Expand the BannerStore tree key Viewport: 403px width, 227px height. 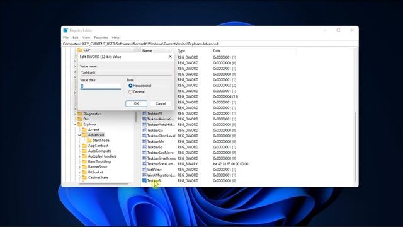[x=80, y=167]
